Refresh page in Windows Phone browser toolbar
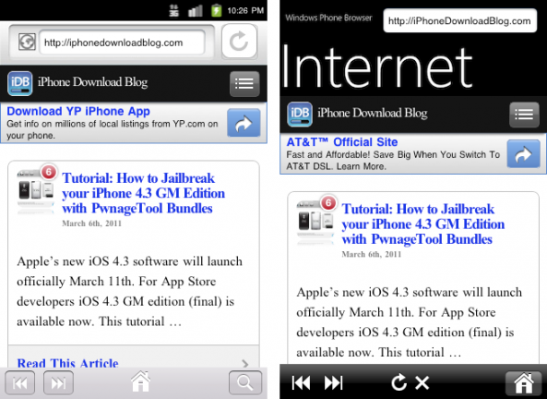The width and height of the screenshot is (547, 399). [x=398, y=382]
